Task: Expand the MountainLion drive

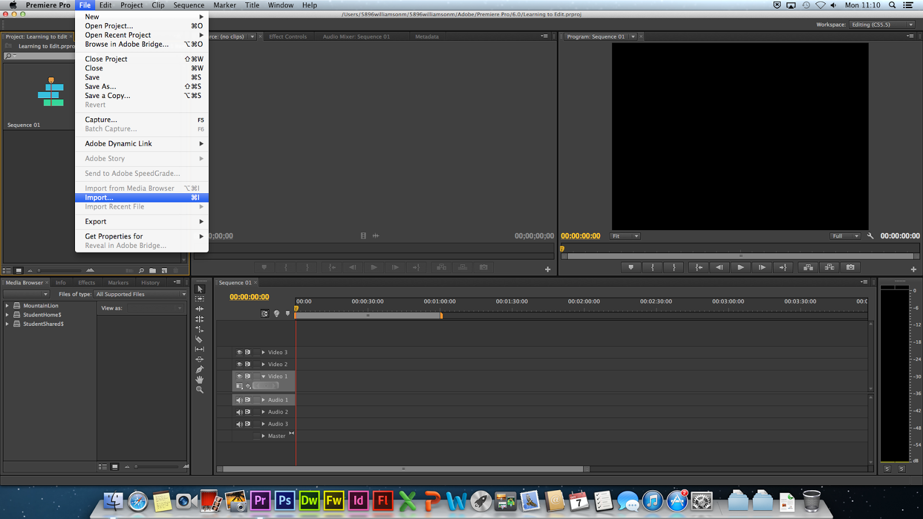Action: point(7,306)
